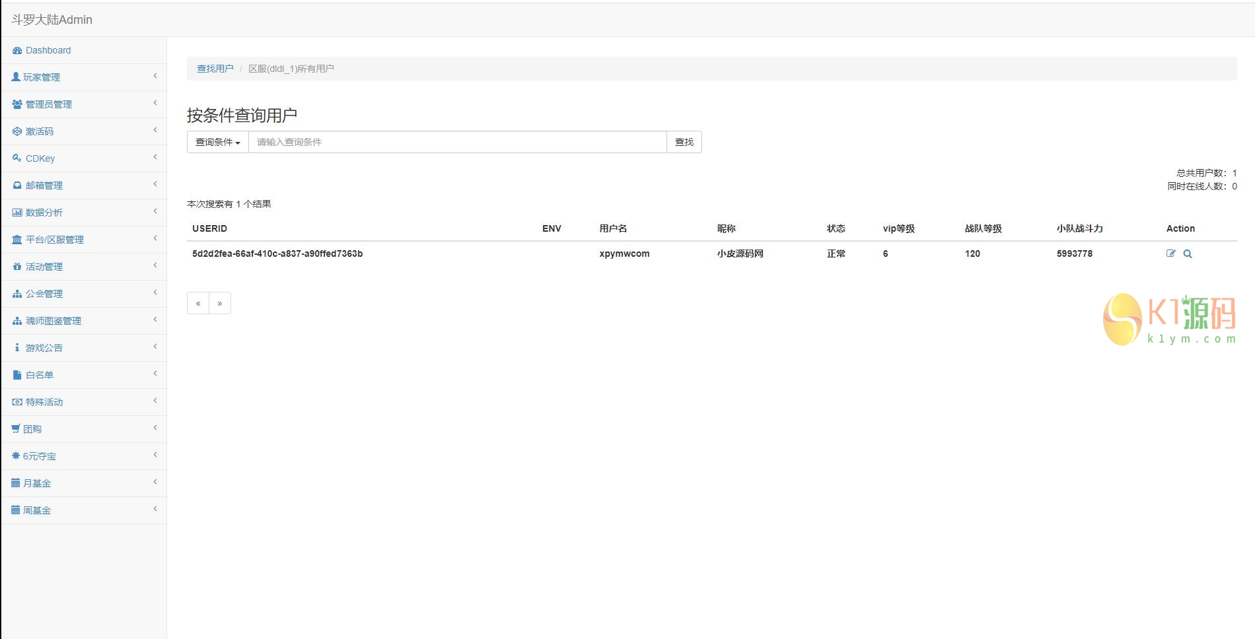Expand the 周基金 menu chevron
Screen dimensions: 1255x639
(x=155, y=509)
